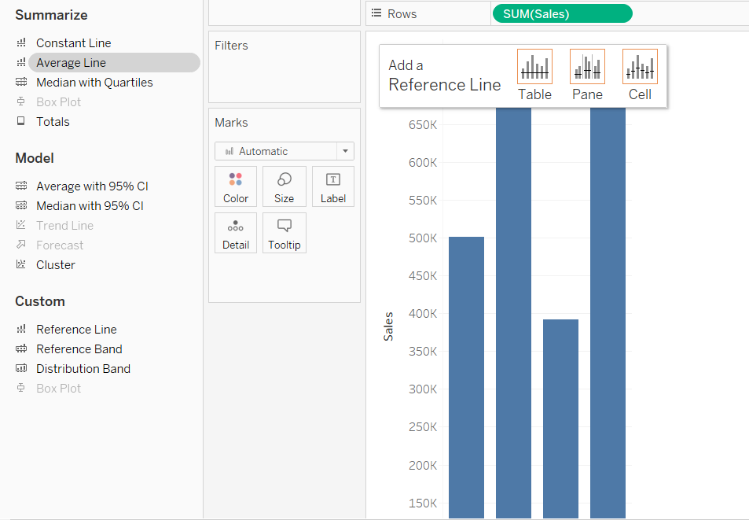Click the Totals analytics item
This screenshot has width=749, height=520.
[53, 122]
